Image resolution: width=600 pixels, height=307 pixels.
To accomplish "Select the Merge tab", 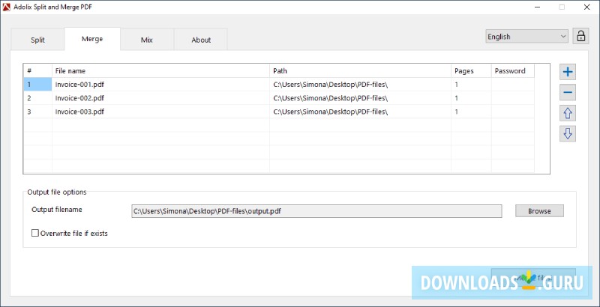I will coord(92,39).
